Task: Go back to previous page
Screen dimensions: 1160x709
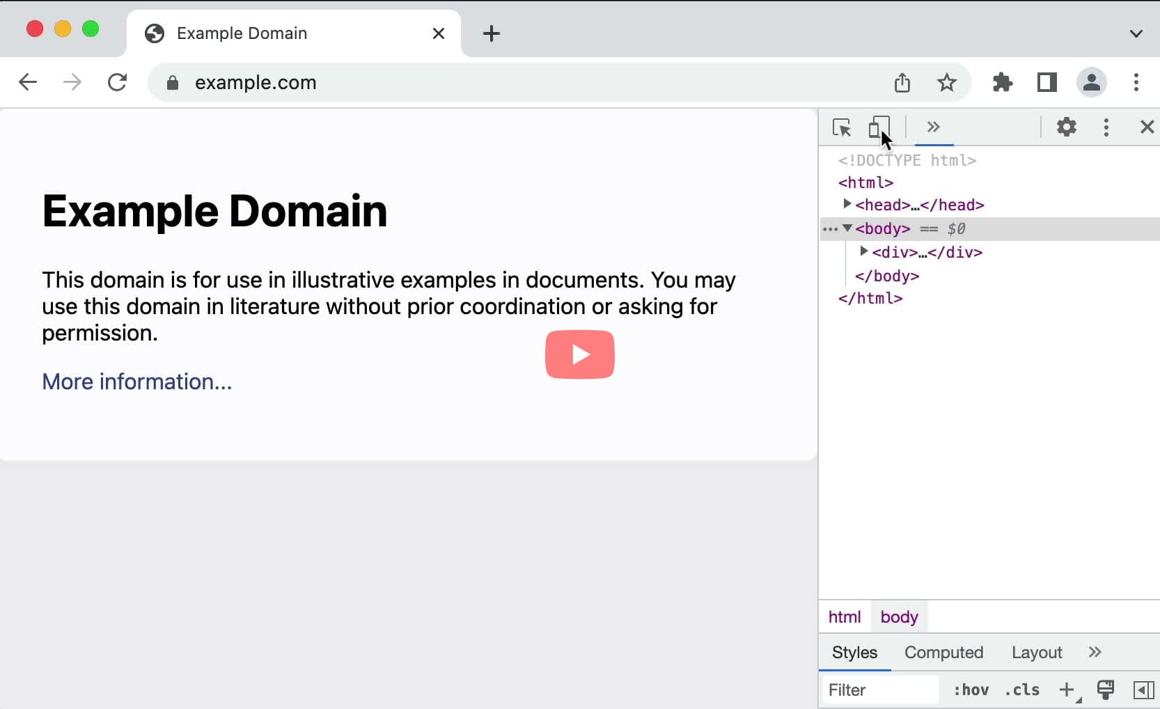Action: (x=28, y=82)
